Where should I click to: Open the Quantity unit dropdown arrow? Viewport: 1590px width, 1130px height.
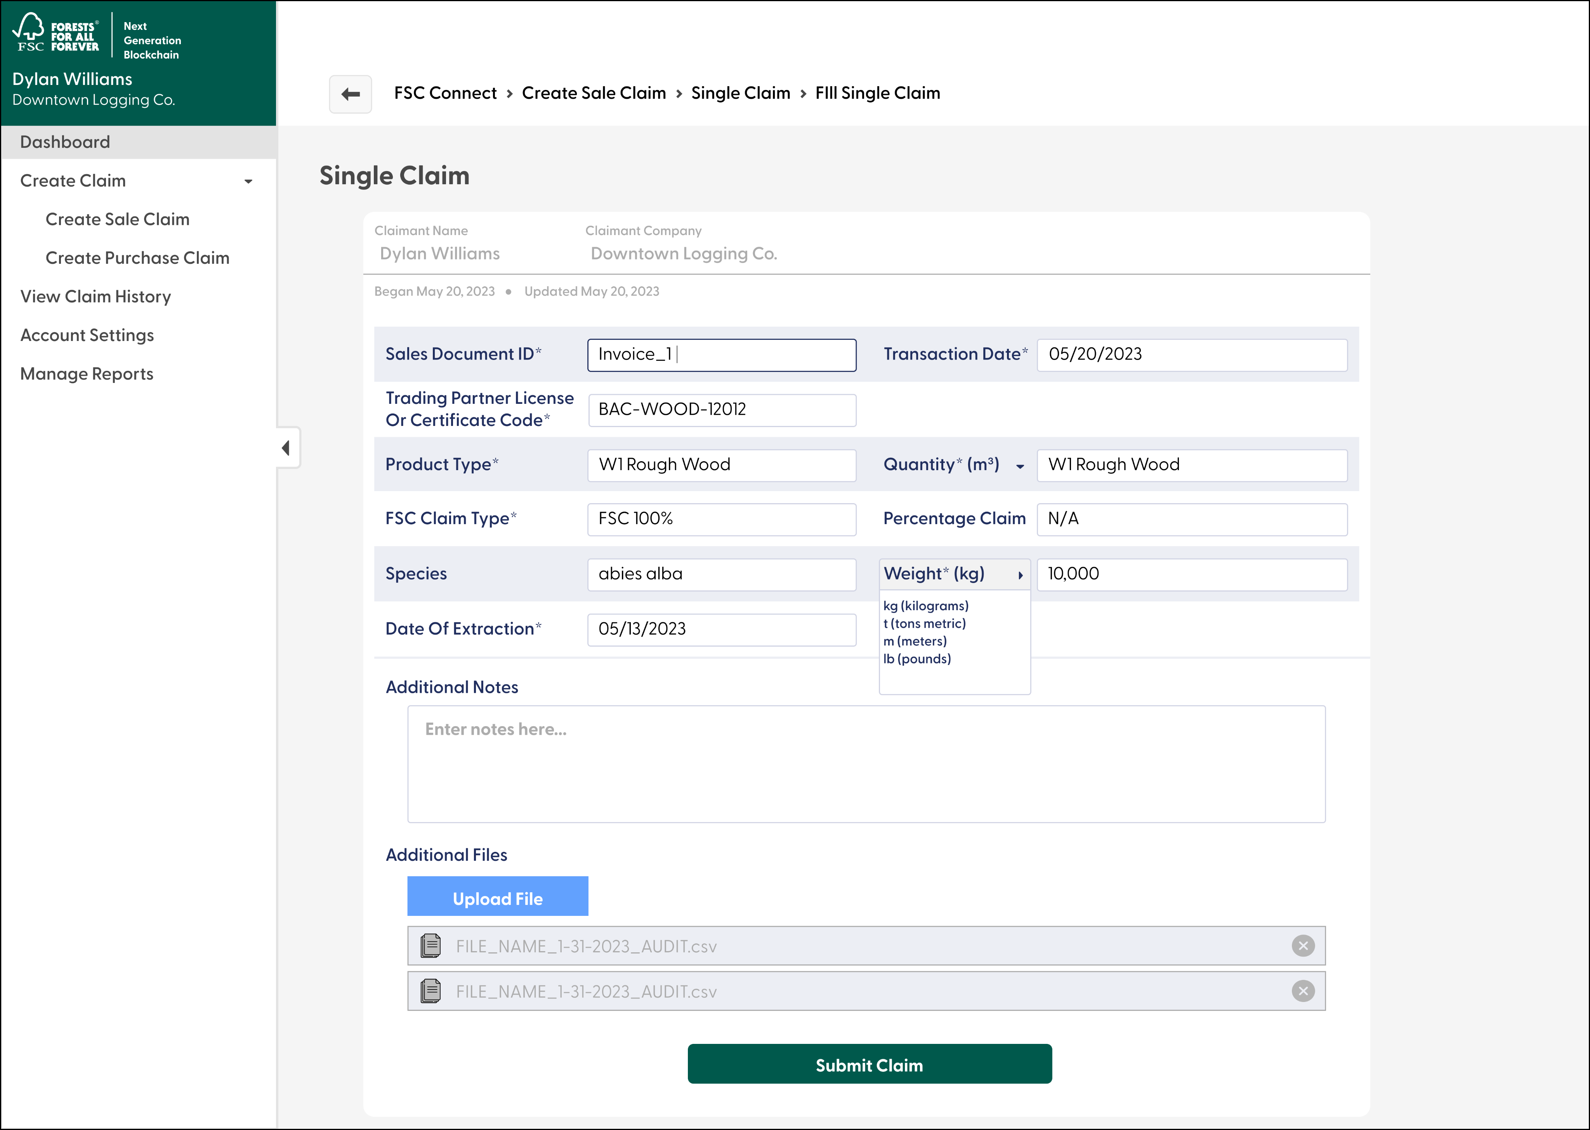pos(1020,466)
